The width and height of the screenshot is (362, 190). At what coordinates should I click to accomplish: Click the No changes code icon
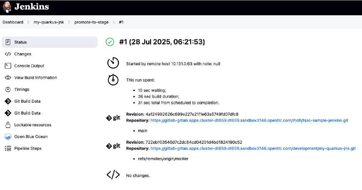(113, 175)
